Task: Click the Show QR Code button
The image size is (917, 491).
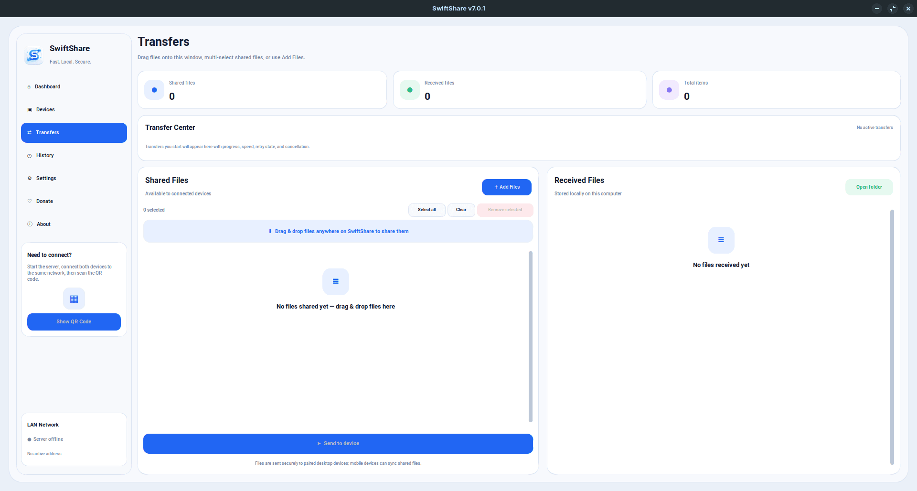Action: pos(74,322)
